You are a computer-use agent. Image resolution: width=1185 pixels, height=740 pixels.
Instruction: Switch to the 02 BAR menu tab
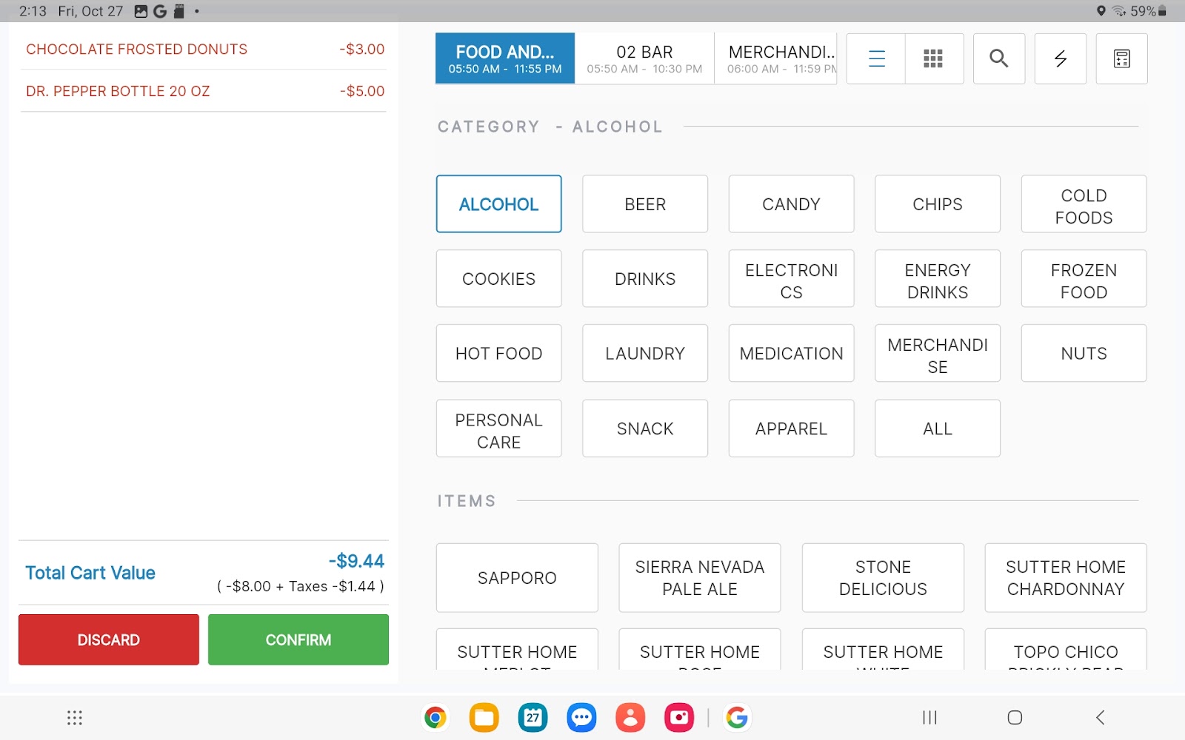644,58
